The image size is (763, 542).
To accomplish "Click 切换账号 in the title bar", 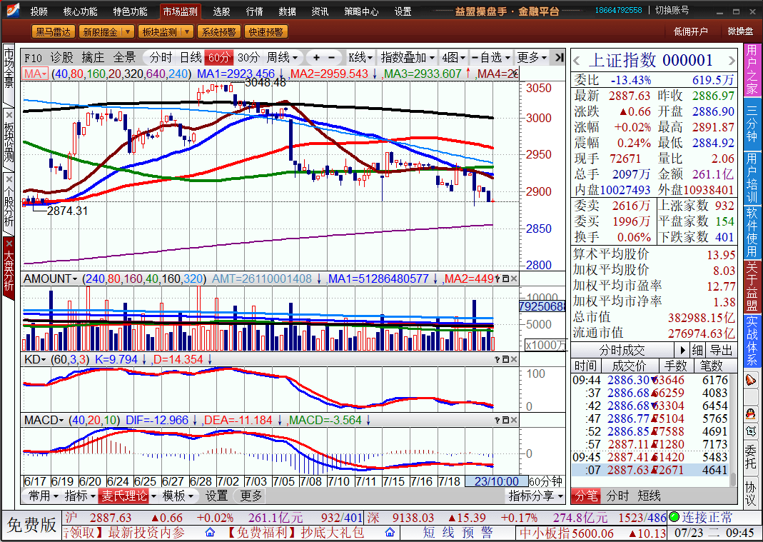I will tap(672, 10).
